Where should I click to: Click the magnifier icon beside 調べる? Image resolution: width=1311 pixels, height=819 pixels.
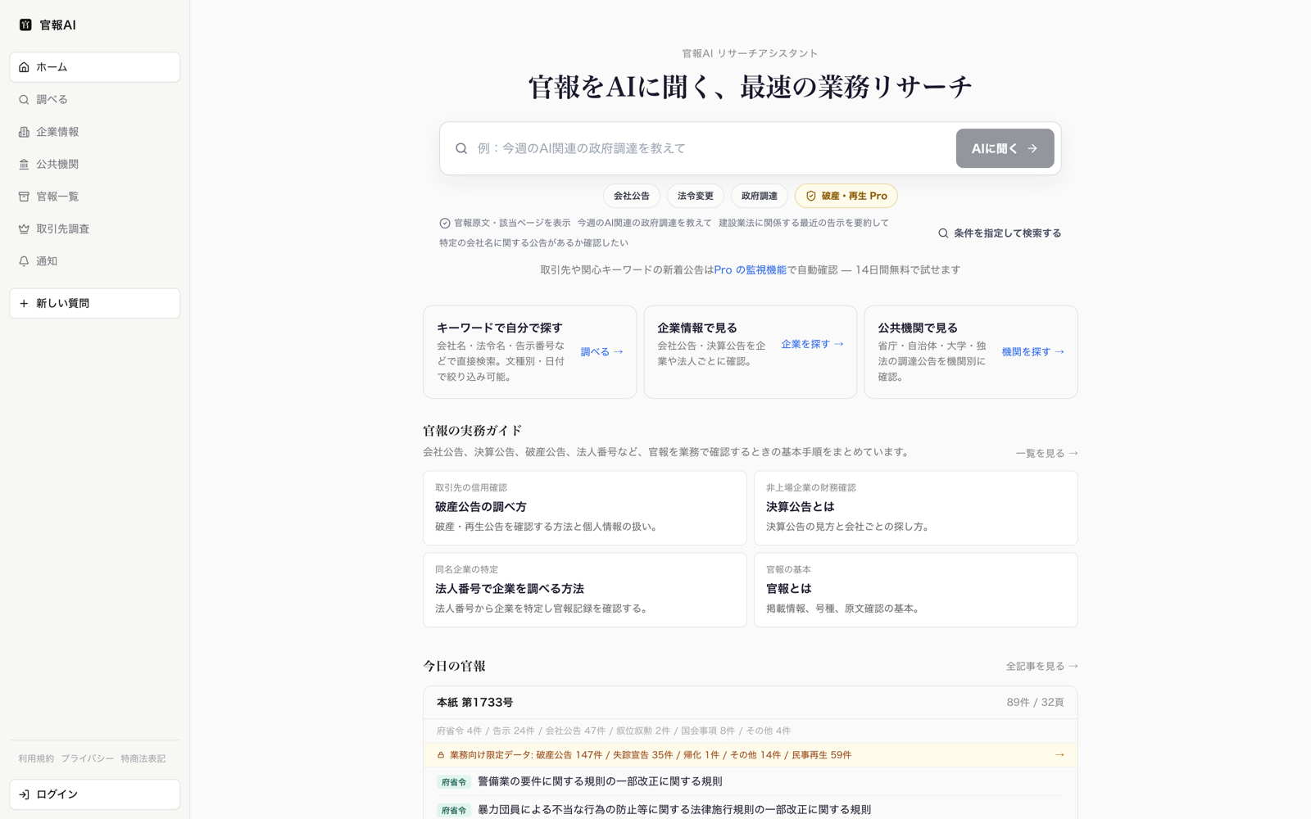pyautogui.click(x=24, y=100)
